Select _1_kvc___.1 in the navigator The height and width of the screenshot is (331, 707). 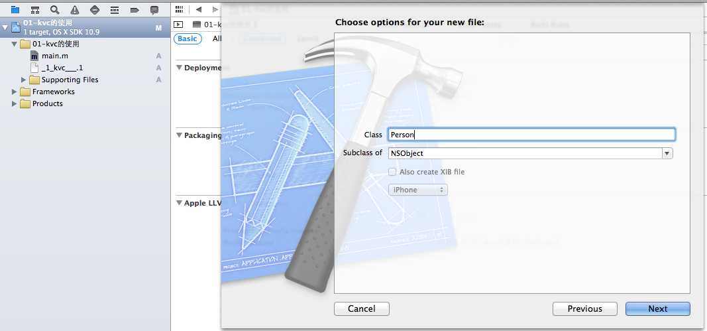click(x=62, y=68)
